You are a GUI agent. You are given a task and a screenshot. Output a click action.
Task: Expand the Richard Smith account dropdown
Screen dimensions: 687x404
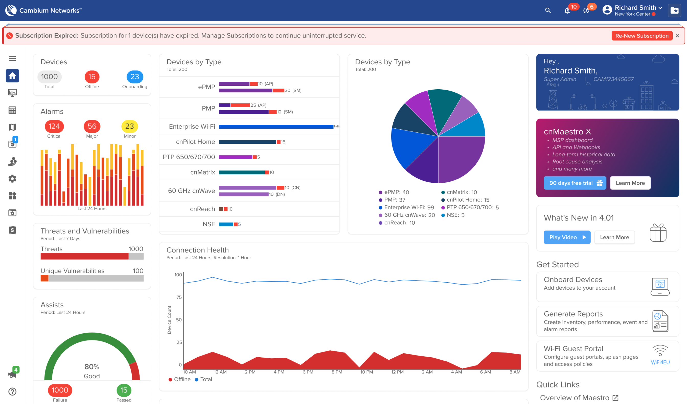638,8
